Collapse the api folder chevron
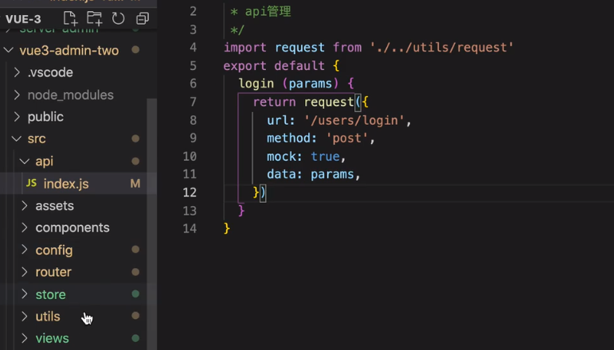 coord(24,161)
